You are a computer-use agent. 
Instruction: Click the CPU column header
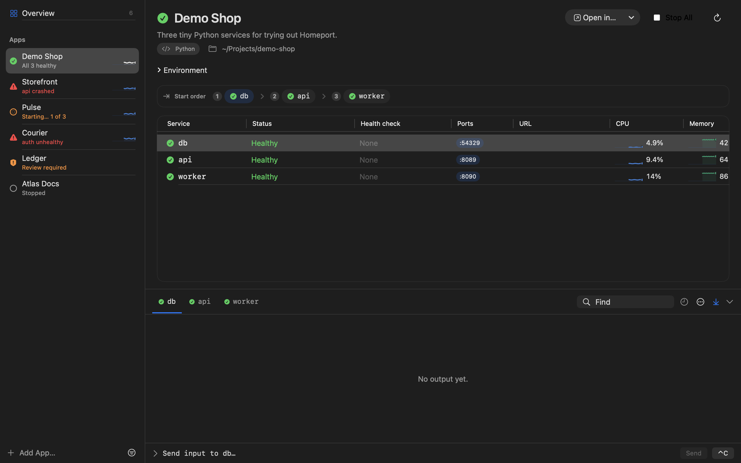(622, 124)
